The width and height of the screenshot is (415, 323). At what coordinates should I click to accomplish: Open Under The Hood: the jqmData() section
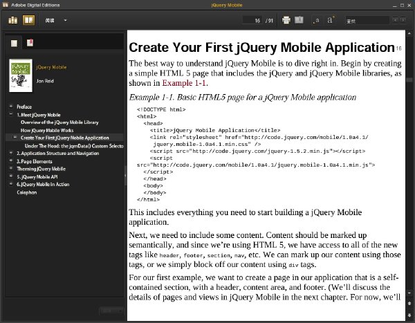pos(74,146)
